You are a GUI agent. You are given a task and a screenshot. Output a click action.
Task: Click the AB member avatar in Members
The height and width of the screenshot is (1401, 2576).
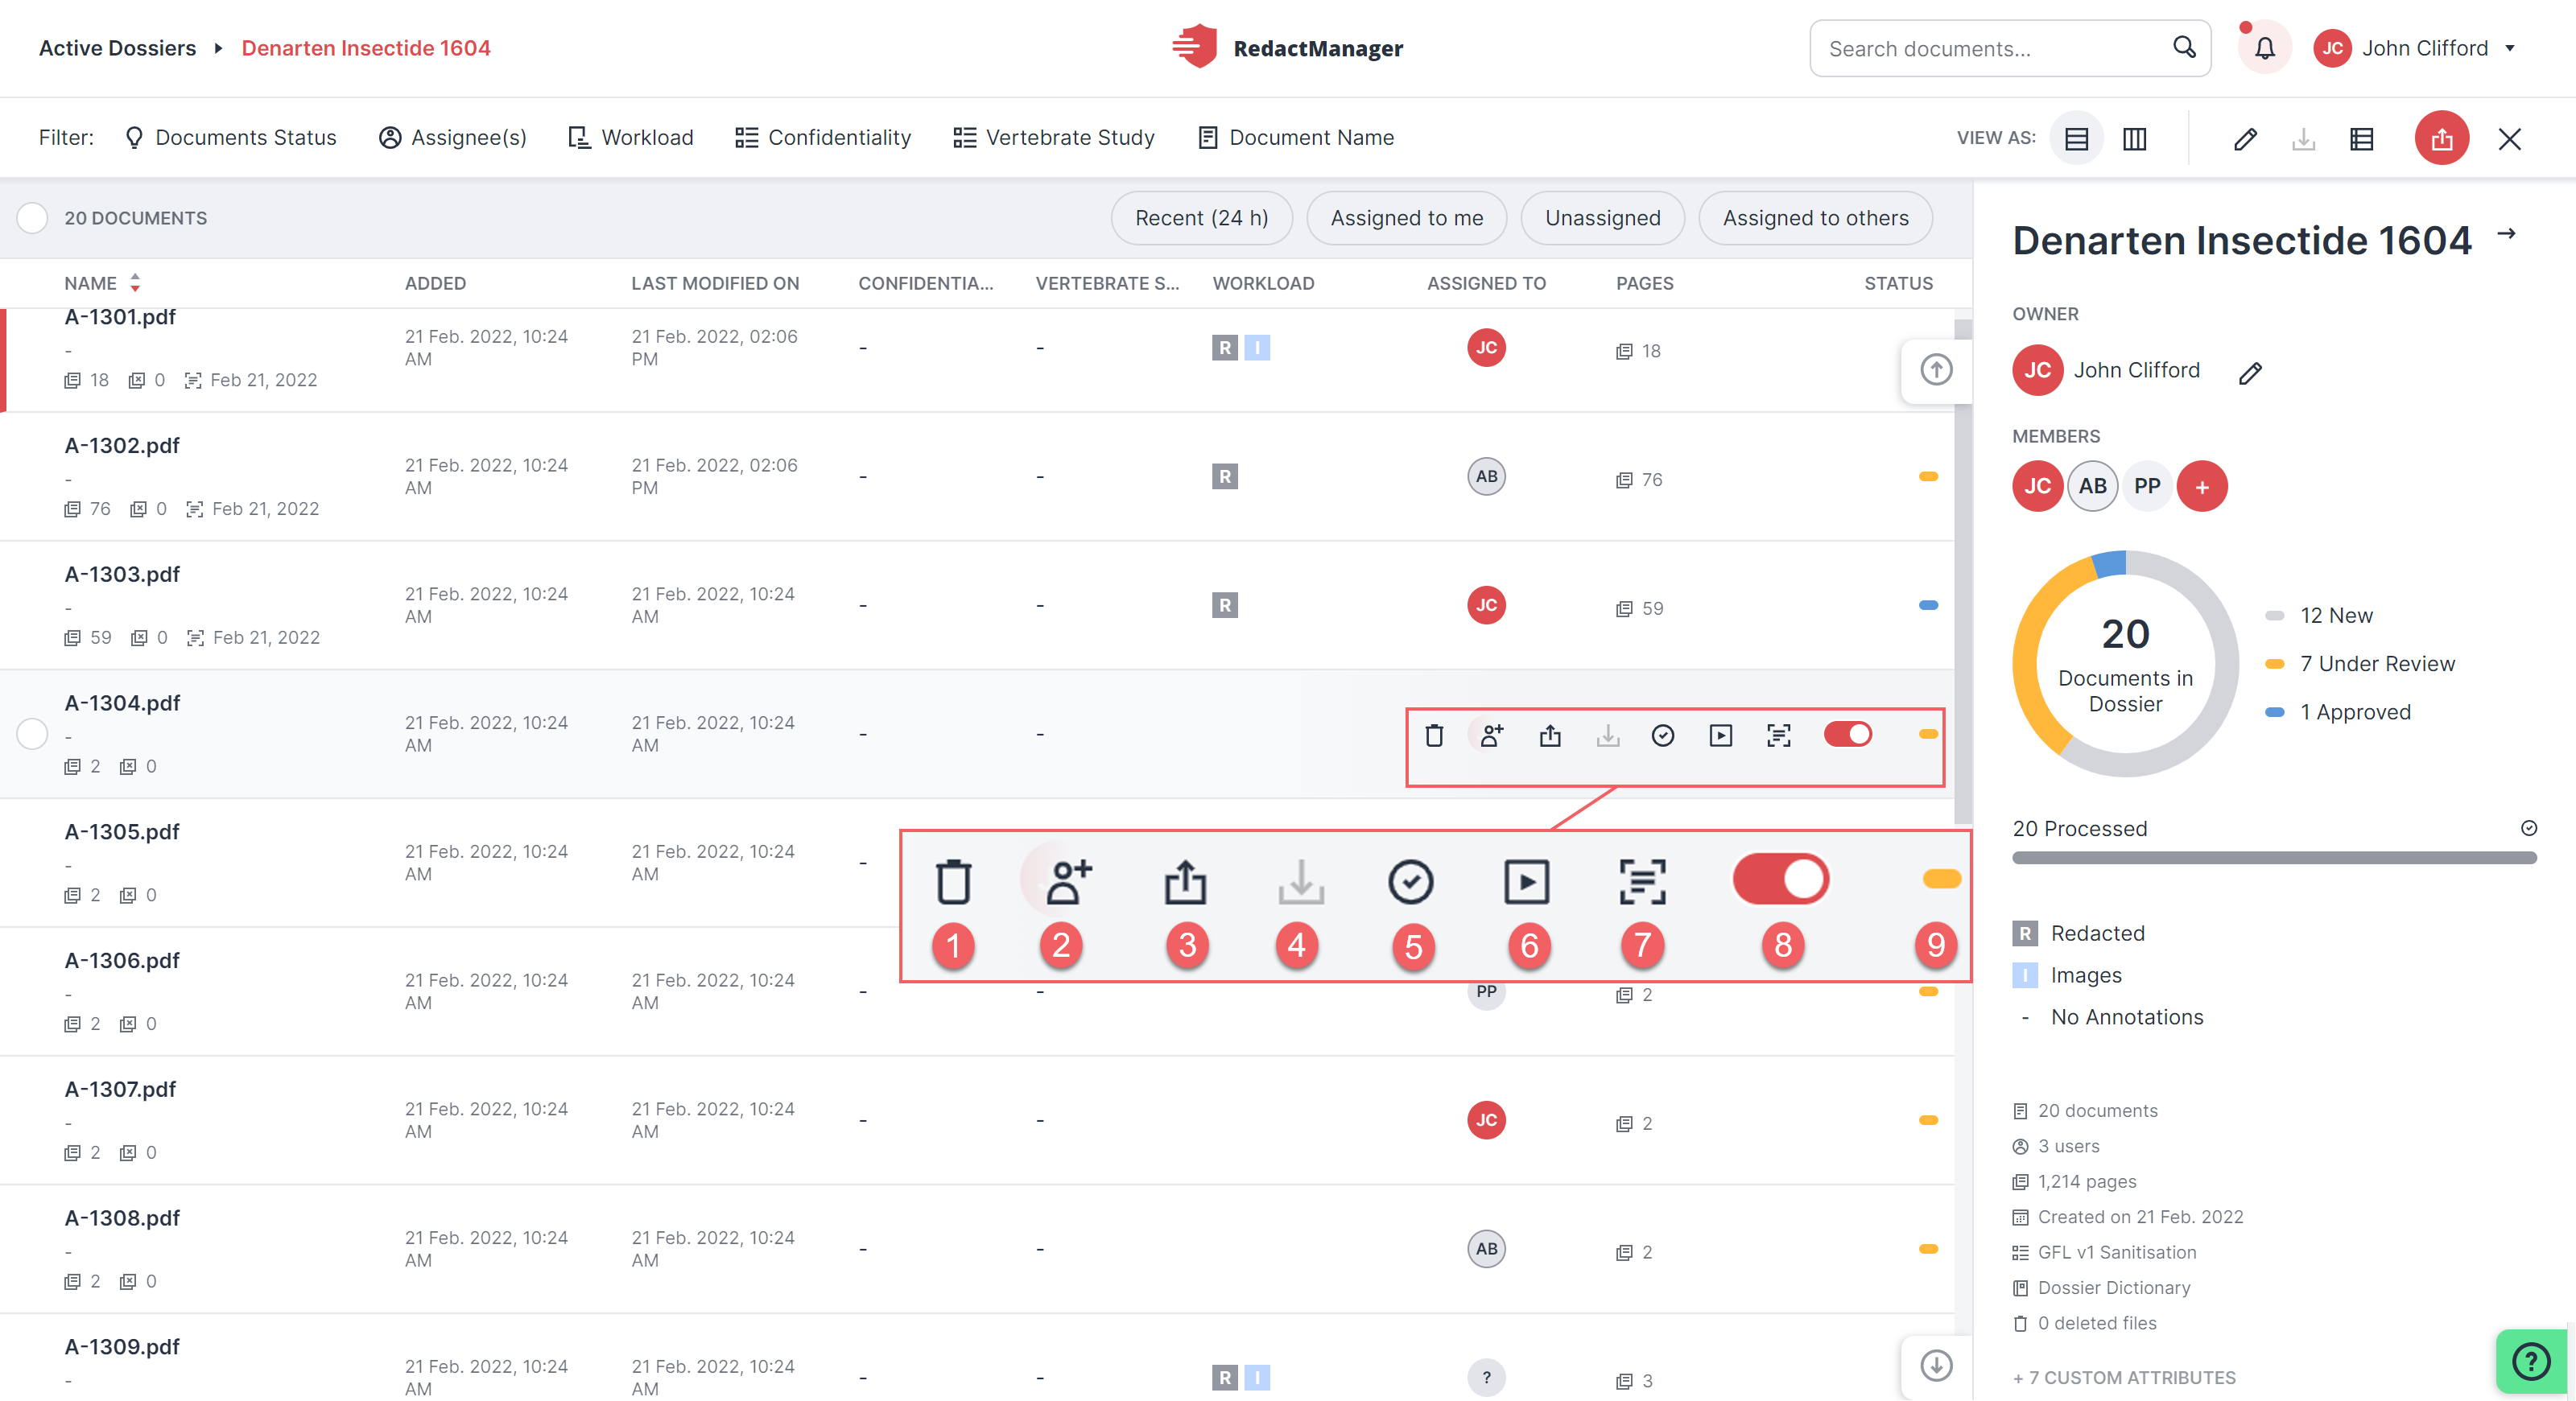pyautogui.click(x=2093, y=487)
